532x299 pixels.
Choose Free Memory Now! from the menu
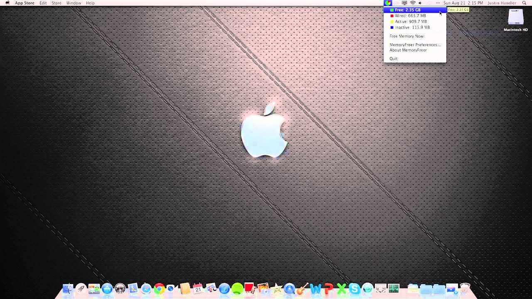(415, 36)
